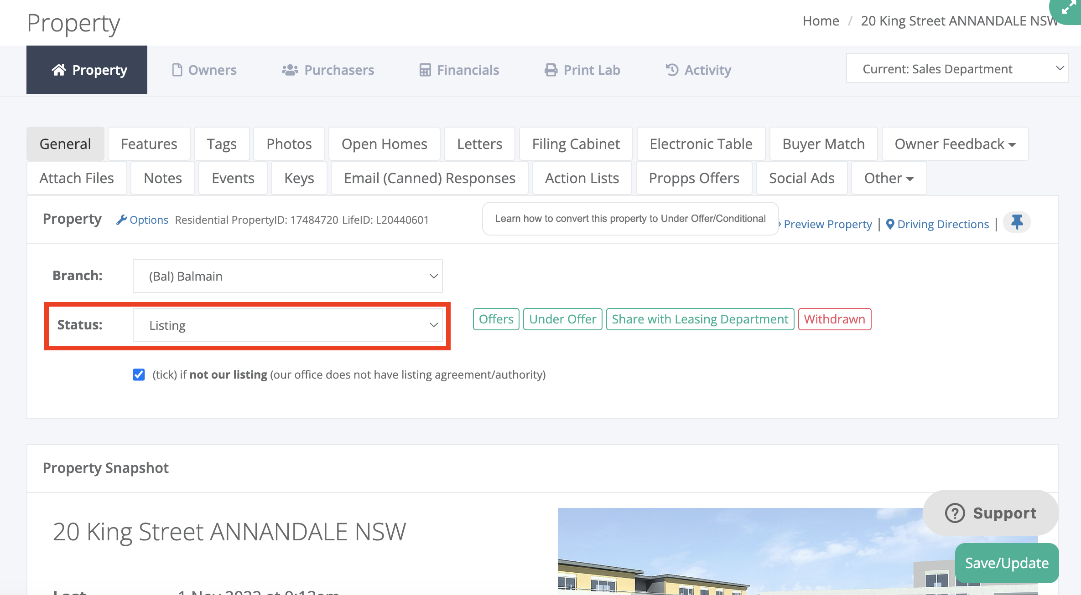
Task: Expand the Other dropdown tab
Action: coord(889,178)
